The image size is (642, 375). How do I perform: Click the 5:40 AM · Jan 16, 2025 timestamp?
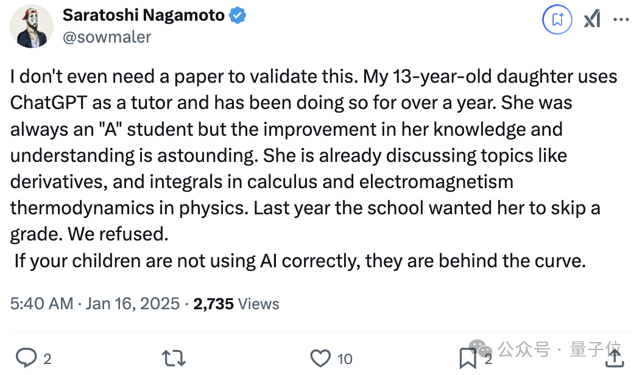(95, 304)
